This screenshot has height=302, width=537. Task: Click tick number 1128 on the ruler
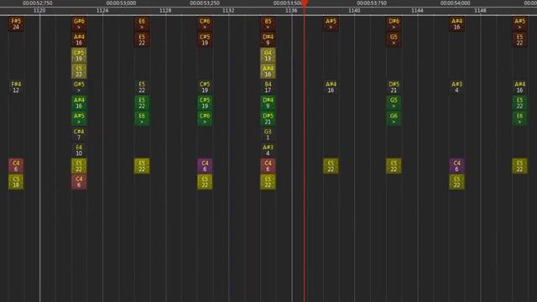tap(165, 11)
